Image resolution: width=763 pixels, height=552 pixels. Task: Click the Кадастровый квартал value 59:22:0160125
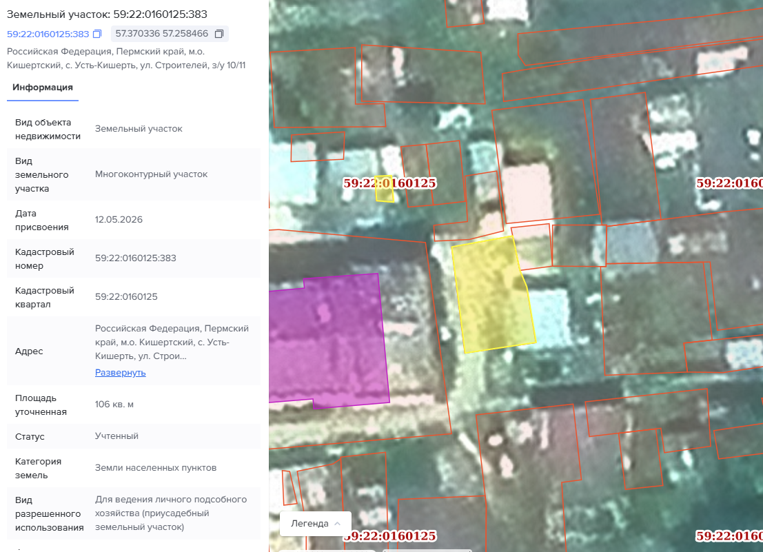coord(126,296)
